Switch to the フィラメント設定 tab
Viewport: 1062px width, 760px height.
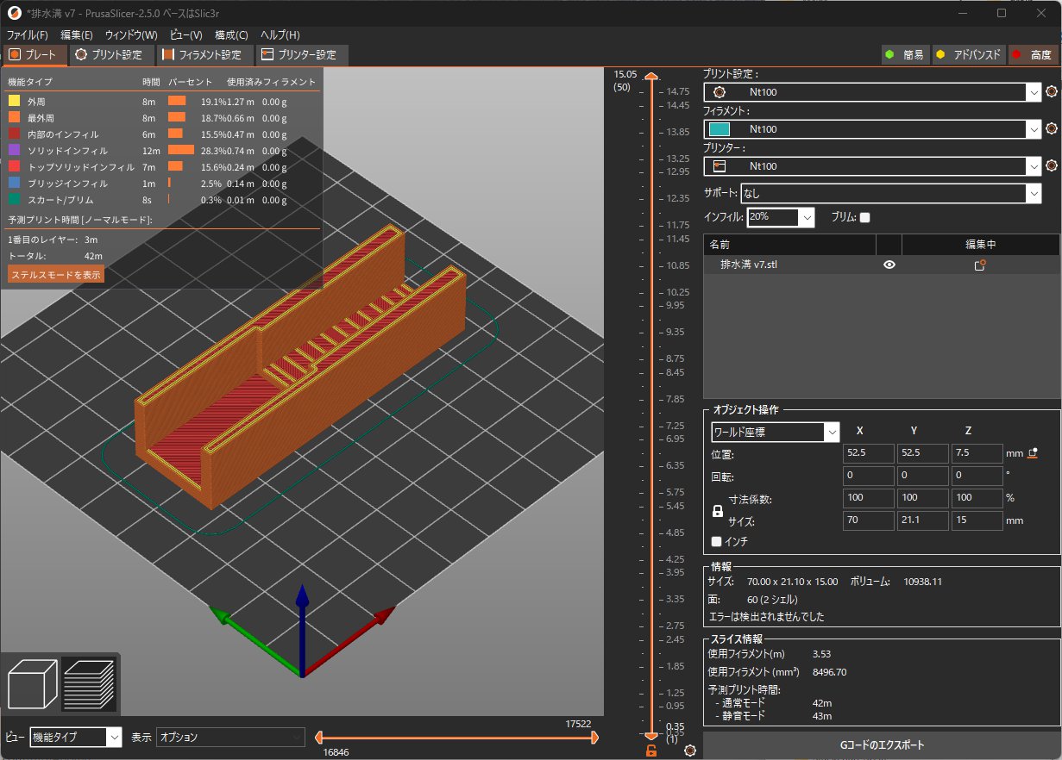[207, 55]
